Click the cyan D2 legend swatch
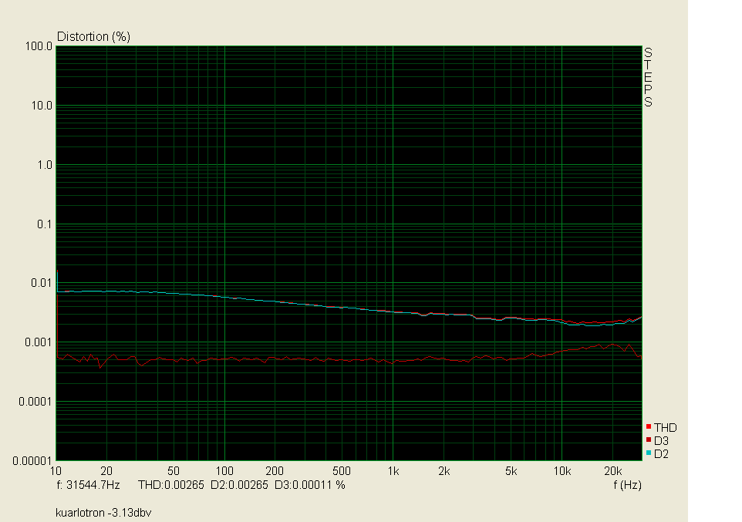The image size is (742, 522). (649, 453)
